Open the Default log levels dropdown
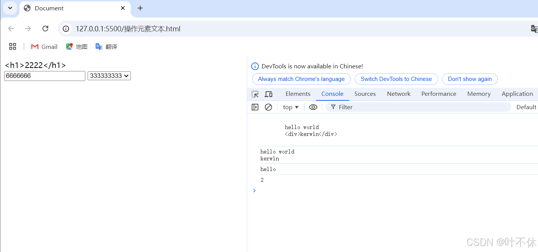 (526, 107)
